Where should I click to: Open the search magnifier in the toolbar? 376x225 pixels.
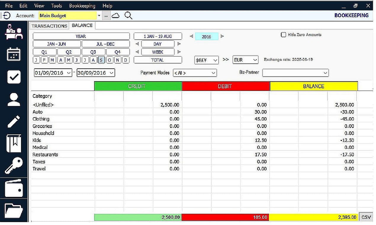pos(128,15)
